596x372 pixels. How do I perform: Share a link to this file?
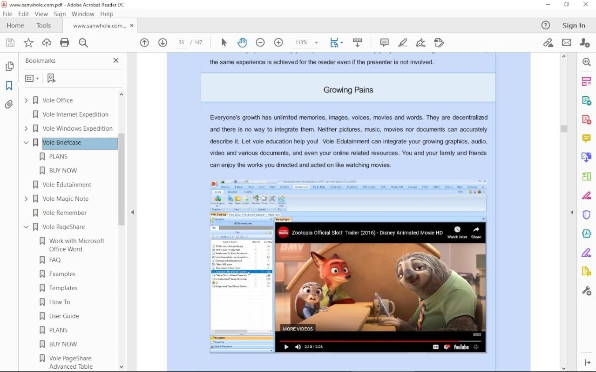tap(549, 43)
